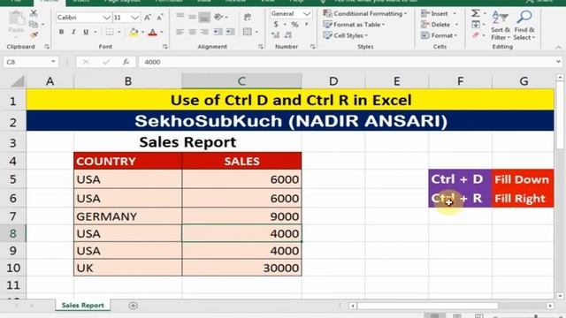Viewport: 566px width, 318px height.
Task: Click the Name Box showing C8
Action: (x=27, y=62)
